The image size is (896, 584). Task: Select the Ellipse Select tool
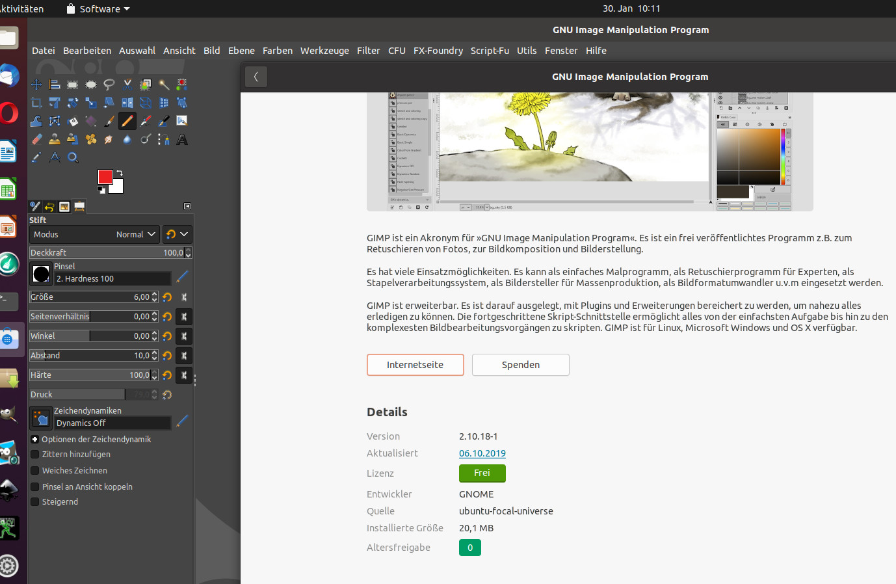(91, 85)
